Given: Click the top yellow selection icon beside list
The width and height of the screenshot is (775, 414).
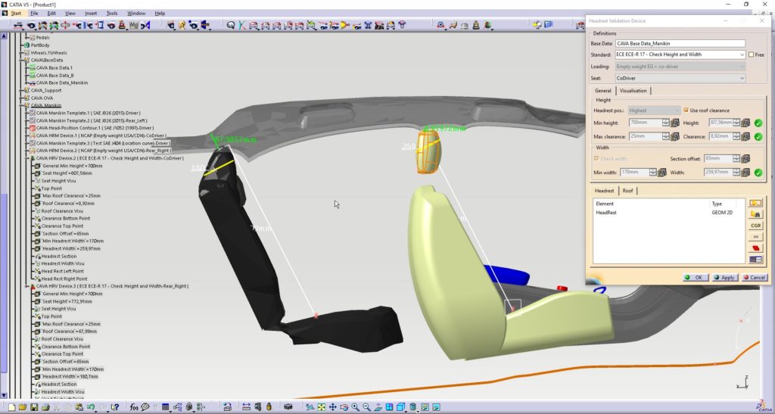Looking at the screenshot, I should [756, 203].
